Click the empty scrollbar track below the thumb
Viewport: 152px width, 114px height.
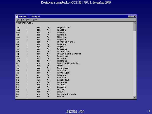tap(135, 63)
